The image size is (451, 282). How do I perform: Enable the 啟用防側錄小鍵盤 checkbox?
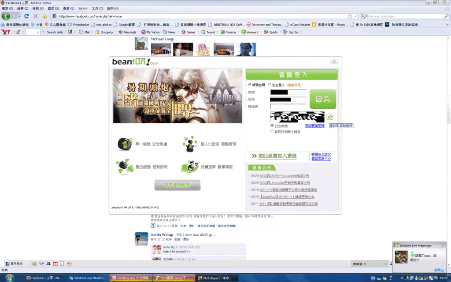click(272, 131)
